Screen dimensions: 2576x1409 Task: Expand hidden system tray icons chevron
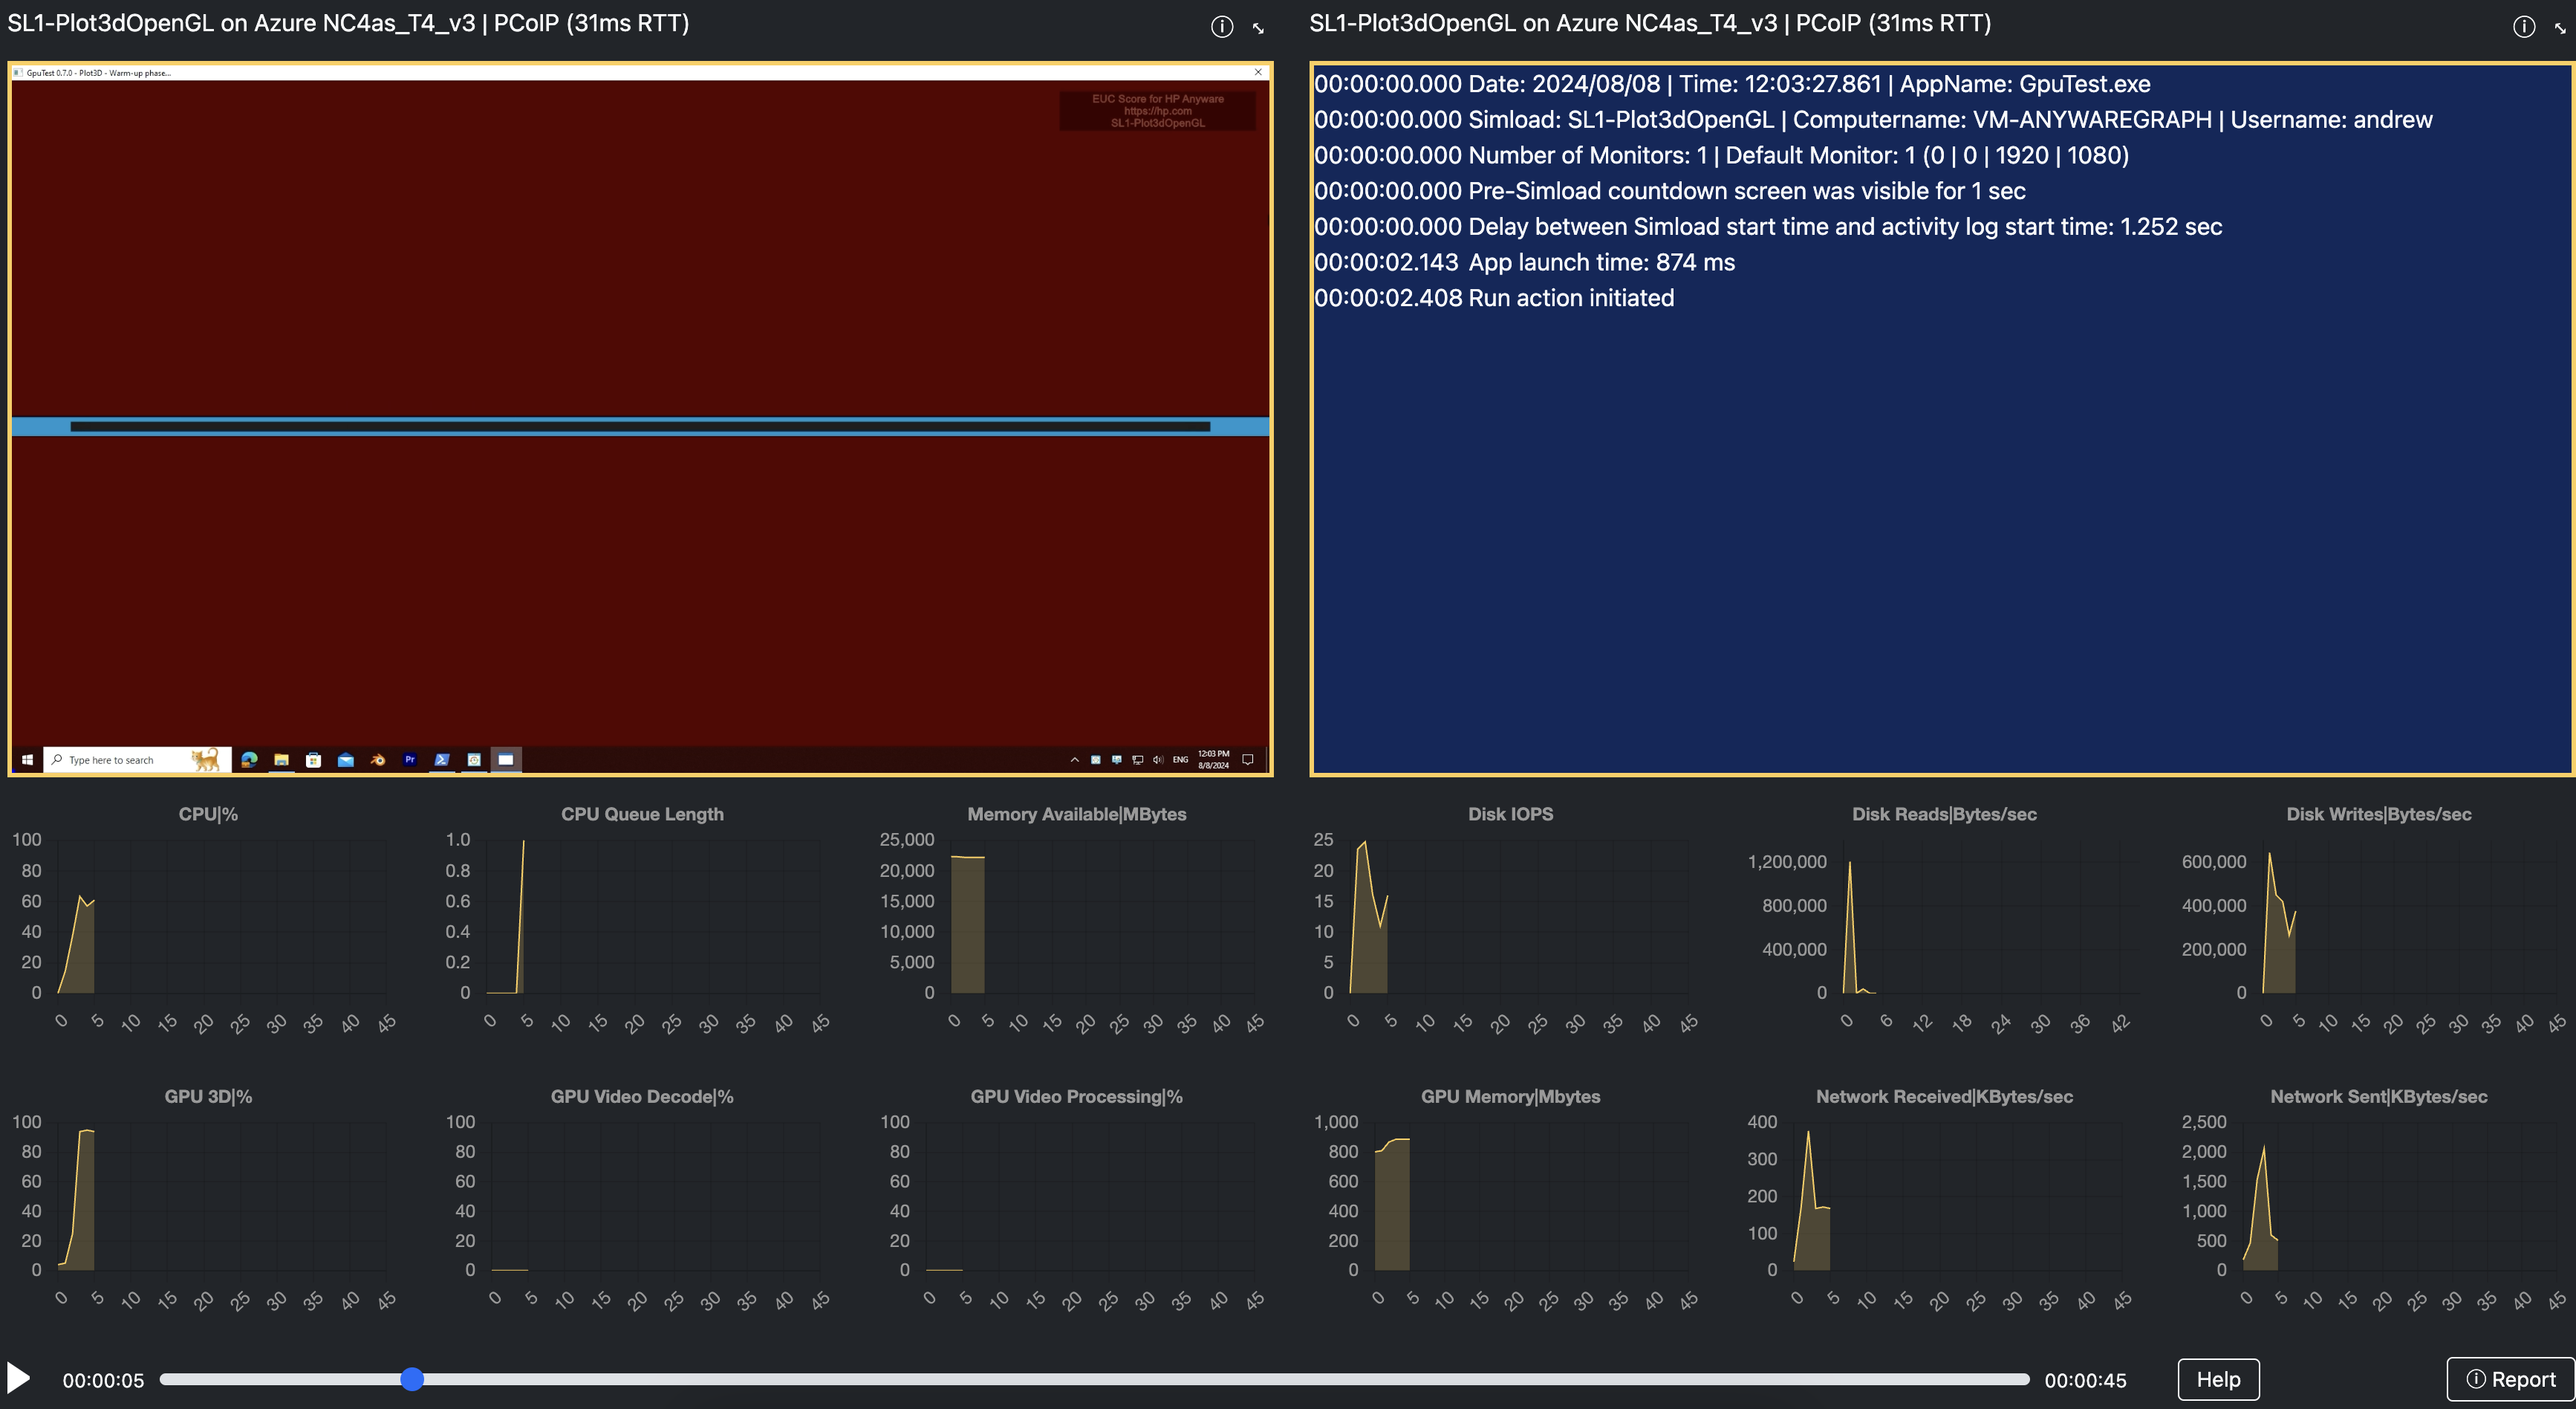click(x=1074, y=759)
